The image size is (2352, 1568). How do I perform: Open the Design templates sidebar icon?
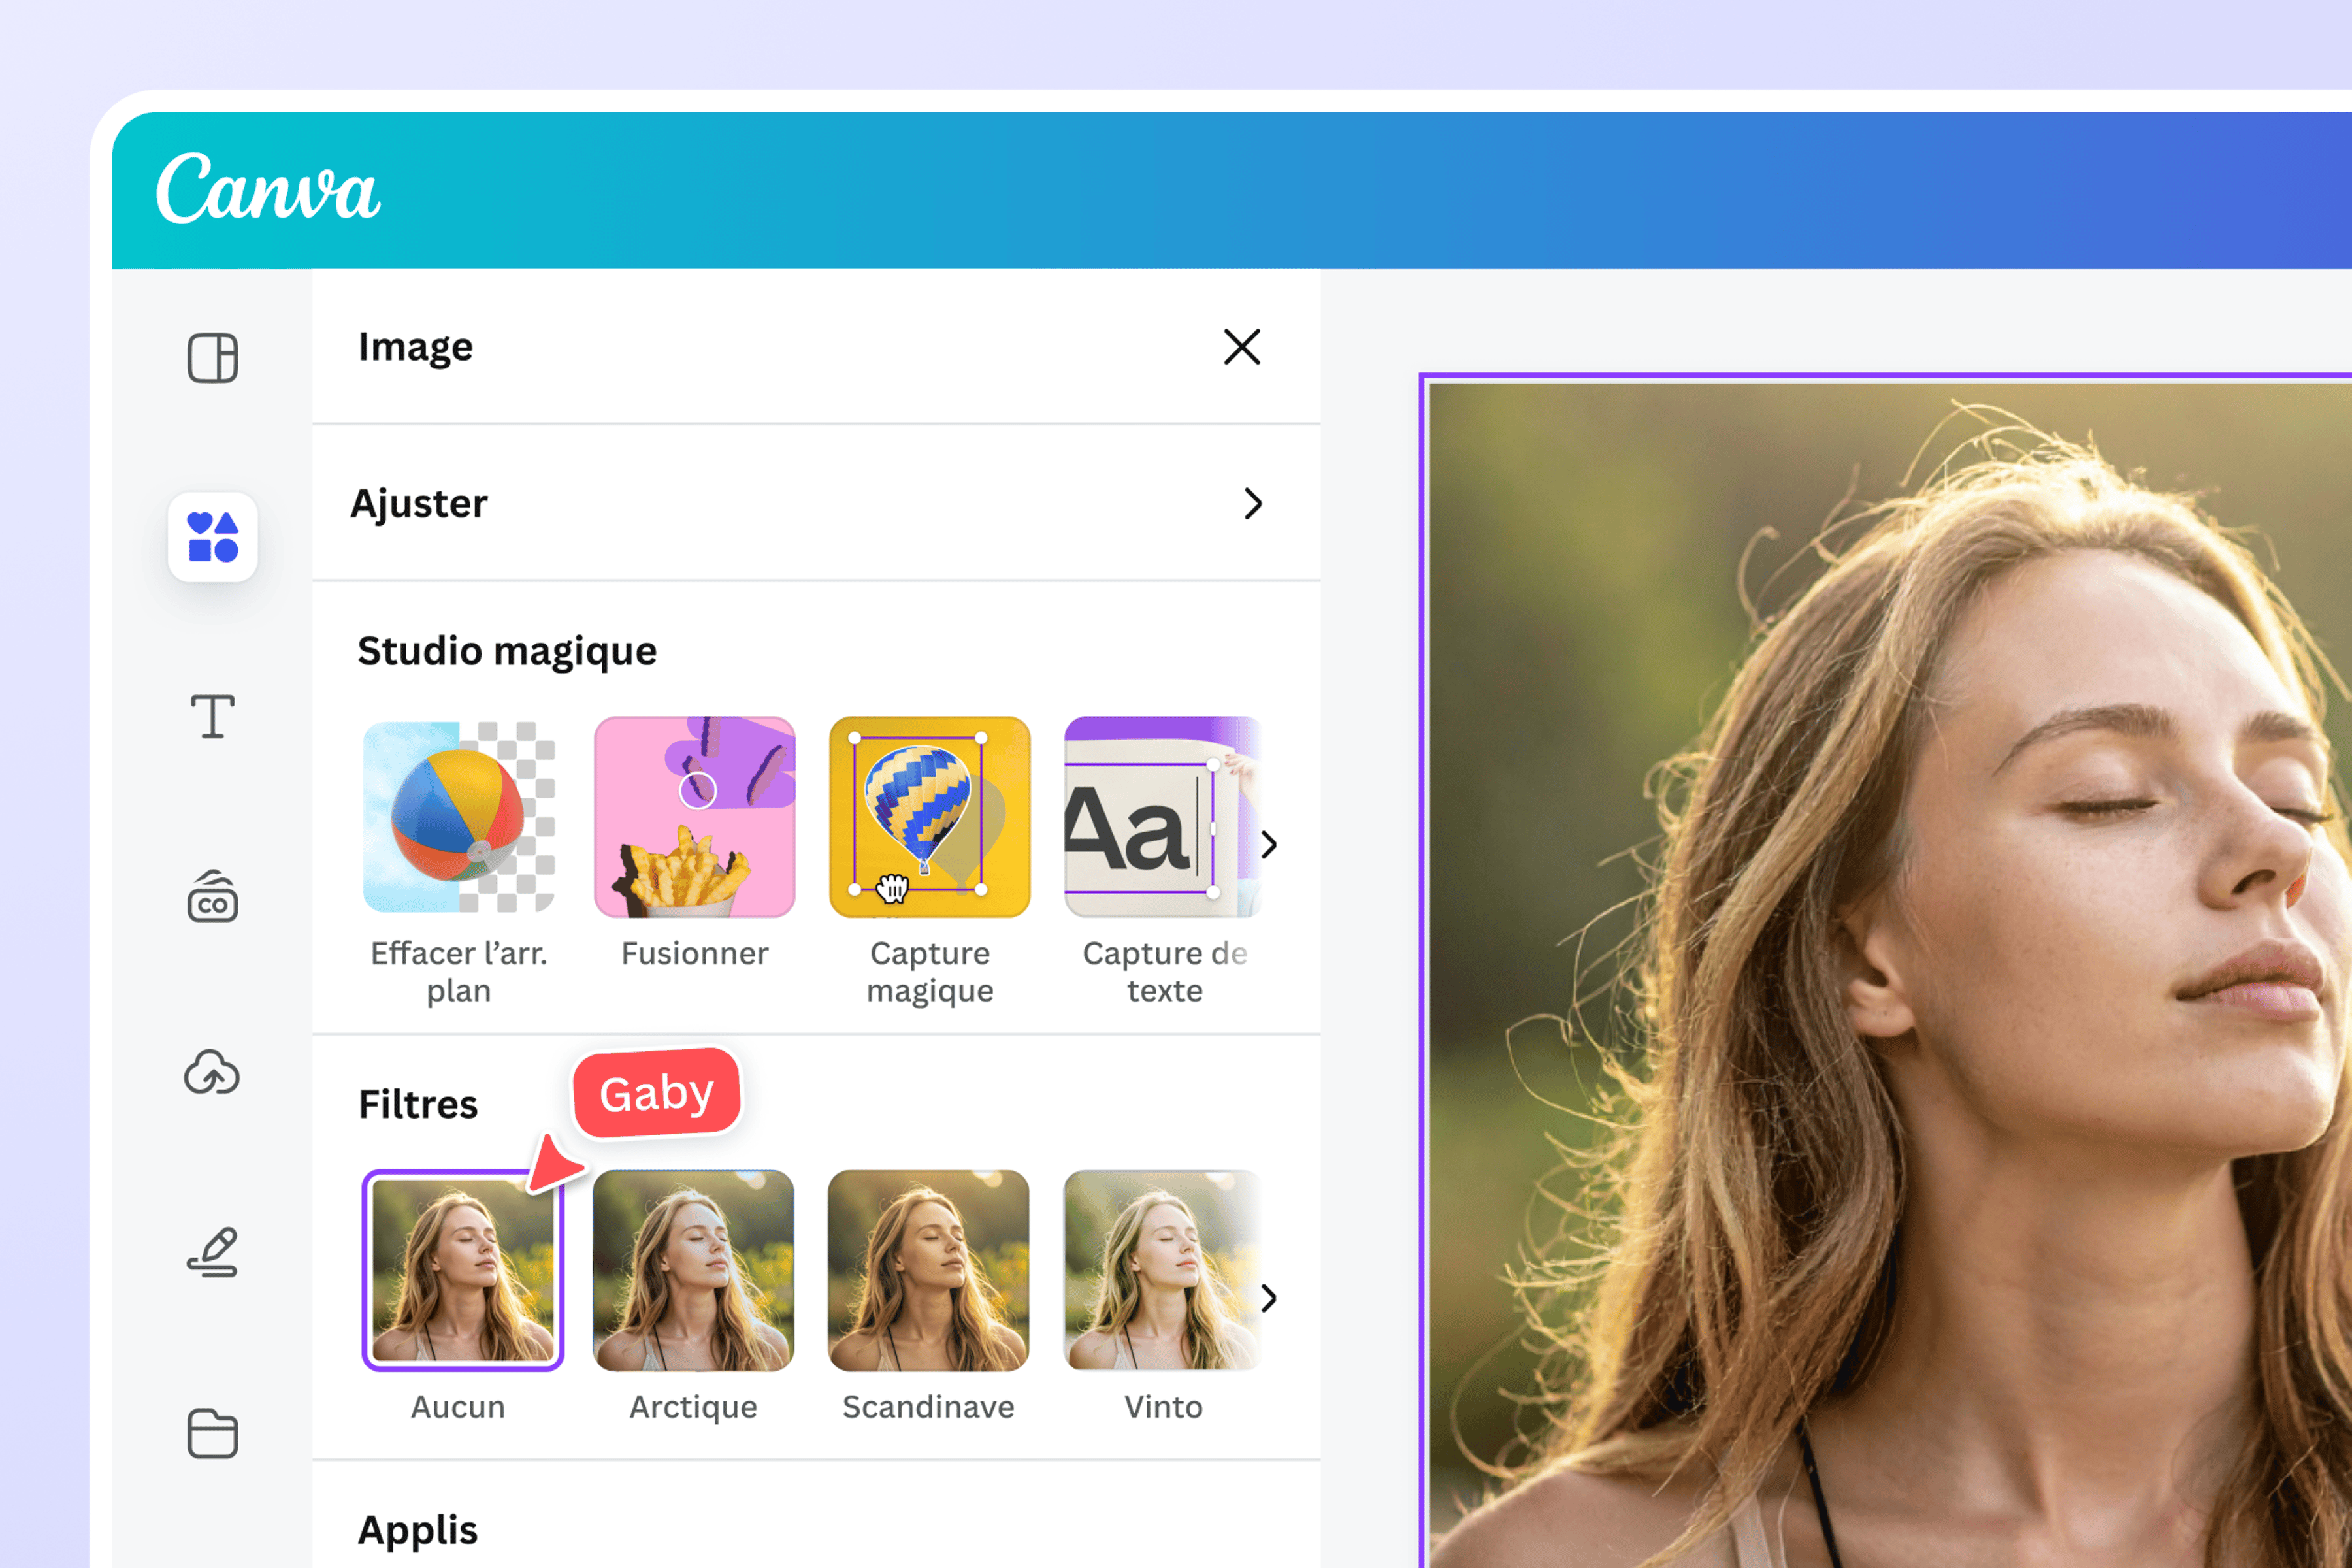tap(212, 358)
